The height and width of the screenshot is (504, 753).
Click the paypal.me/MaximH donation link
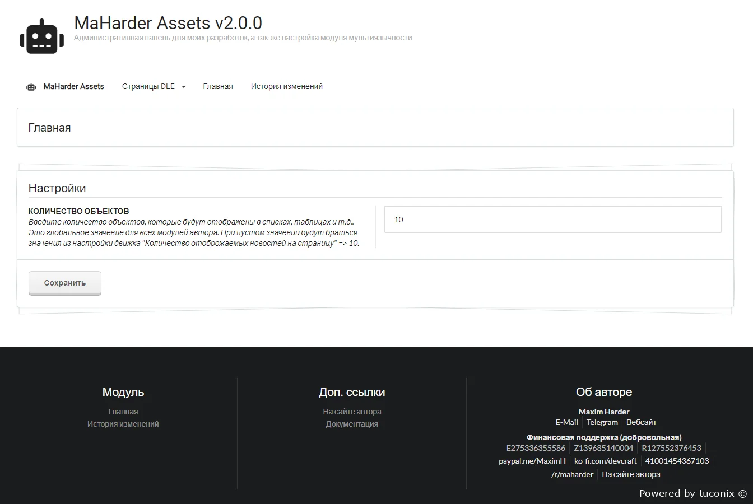532,461
